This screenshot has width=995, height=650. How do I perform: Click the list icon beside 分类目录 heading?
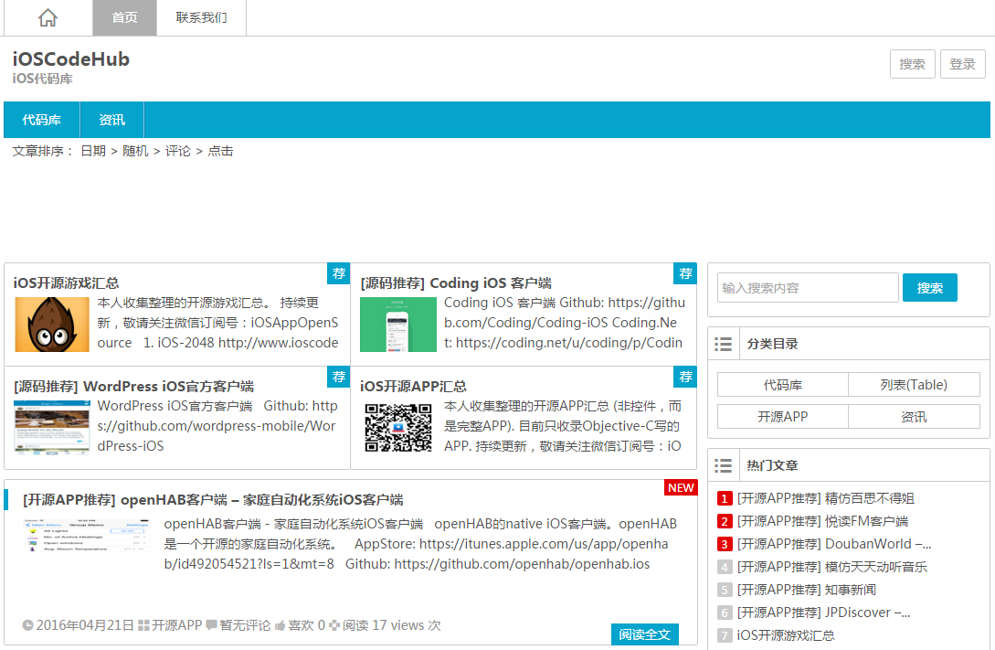[723, 344]
